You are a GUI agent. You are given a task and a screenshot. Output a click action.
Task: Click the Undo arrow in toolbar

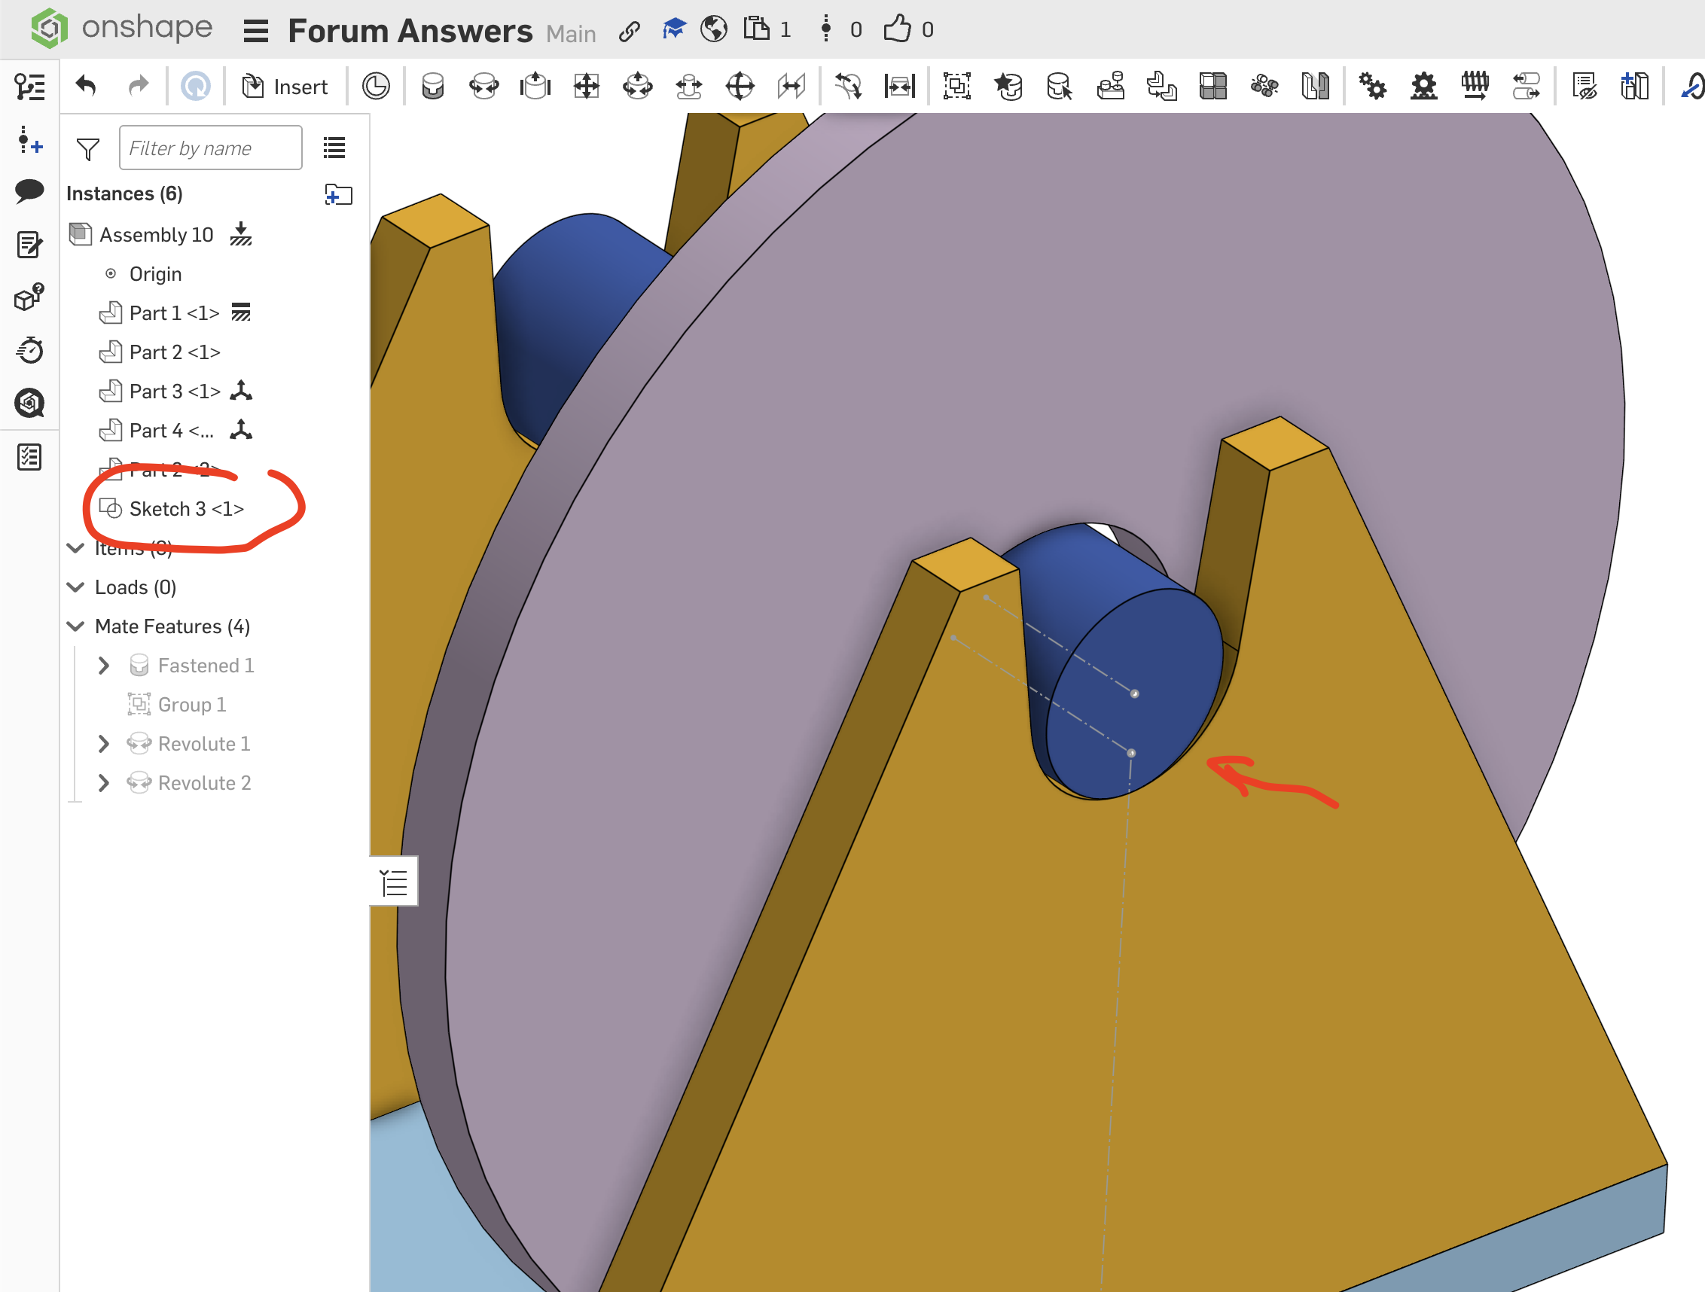87,86
